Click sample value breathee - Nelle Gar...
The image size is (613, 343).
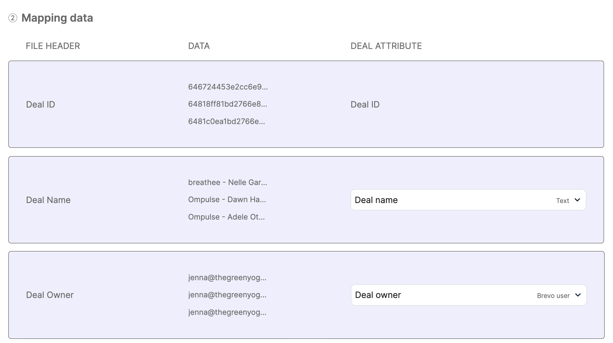[228, 183]
